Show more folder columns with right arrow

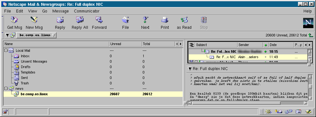pyautogui.click(x=181, y=44)
